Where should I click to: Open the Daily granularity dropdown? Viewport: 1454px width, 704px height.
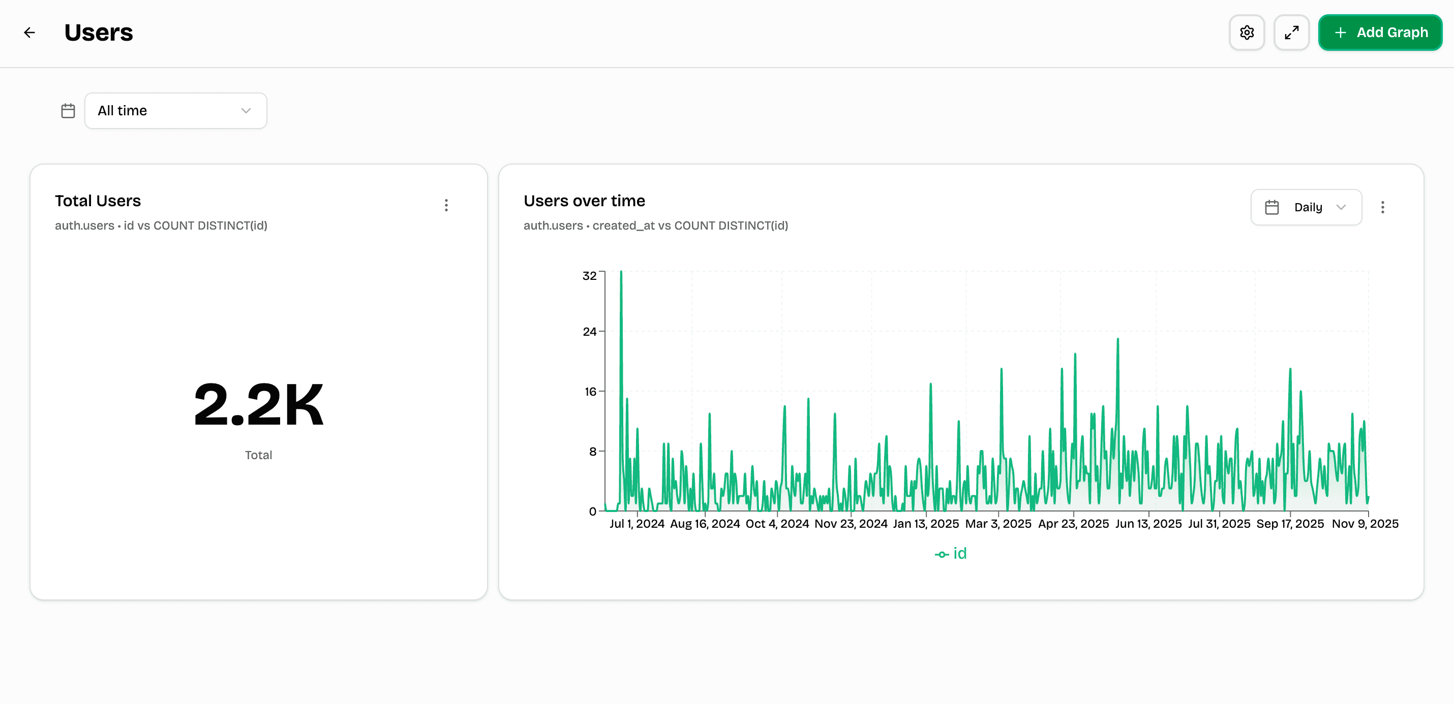(1306, 207)
